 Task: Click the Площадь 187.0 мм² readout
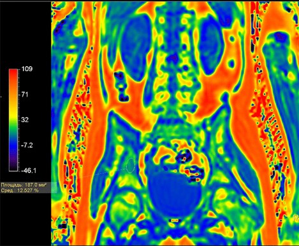pyautogui.click(x=24, y=185)
